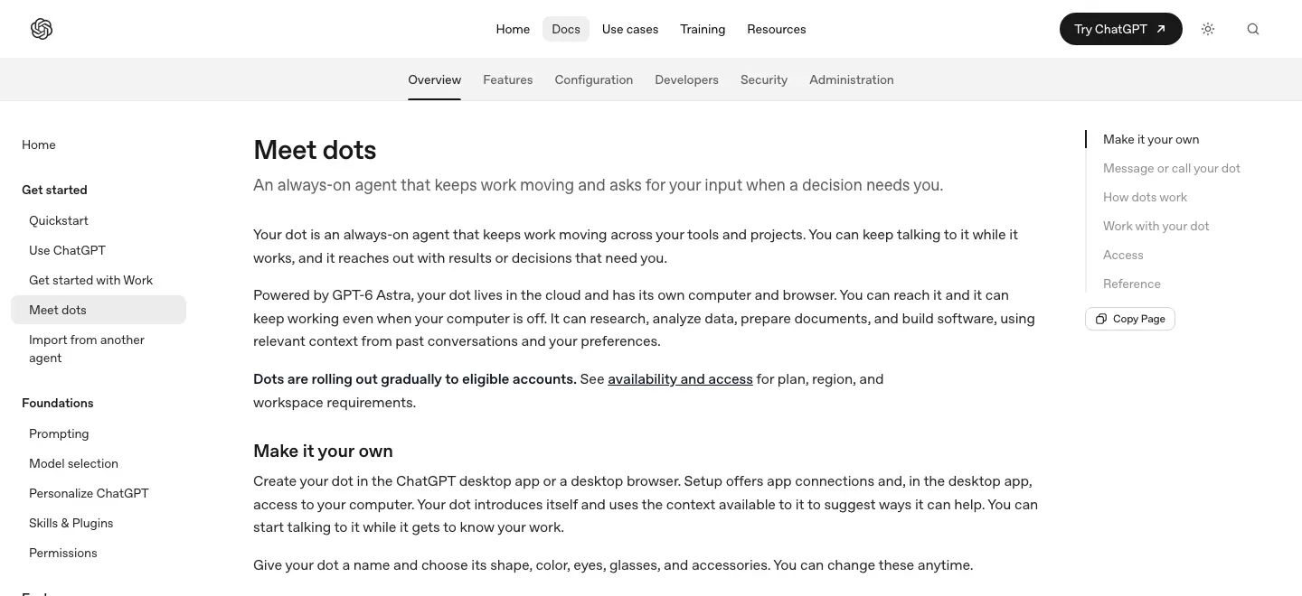The image size is (1302, 596).
Task: Switch to the Security tab
Action: pyautogui.click(x=764, y=79)
